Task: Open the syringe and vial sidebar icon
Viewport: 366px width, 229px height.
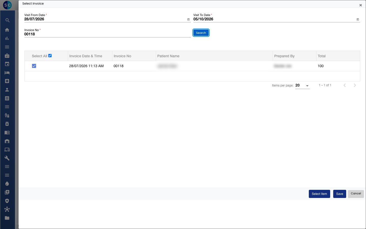Action: (7, 116)
